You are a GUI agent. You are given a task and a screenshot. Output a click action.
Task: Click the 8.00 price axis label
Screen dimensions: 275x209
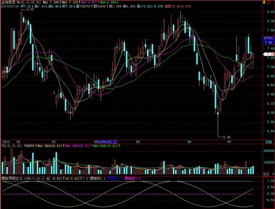click(x=271, y=21)
